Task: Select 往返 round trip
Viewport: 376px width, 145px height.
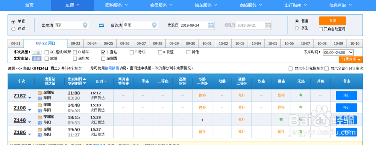Action: point(14,29)
